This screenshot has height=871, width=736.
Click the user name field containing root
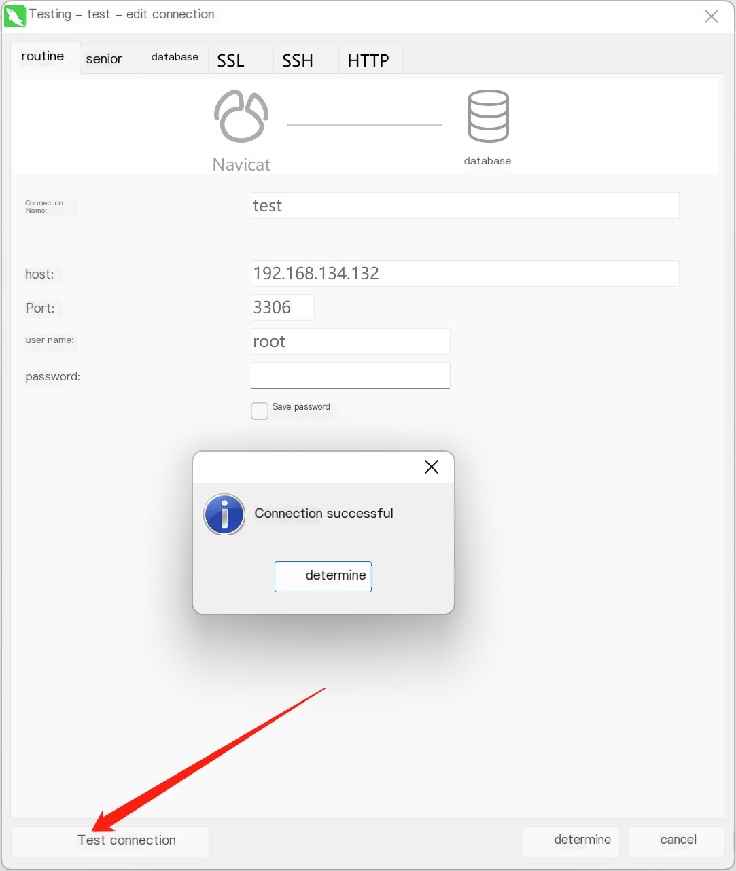(x=351, y=341)
